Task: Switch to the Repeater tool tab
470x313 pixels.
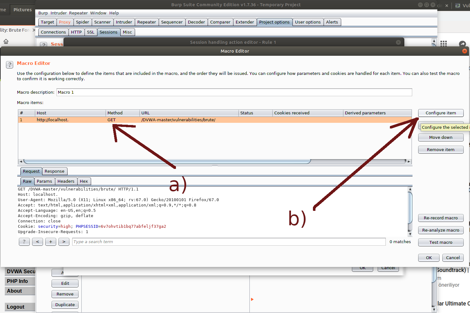Action: [x=147, y=22]
